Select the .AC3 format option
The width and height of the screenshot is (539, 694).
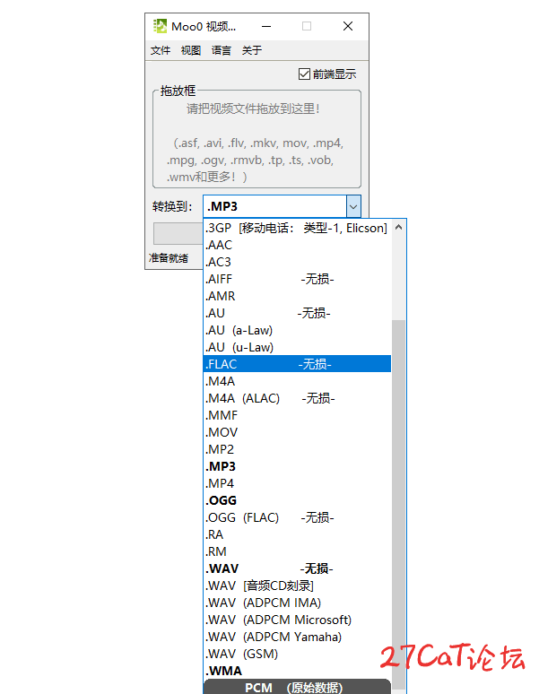297,262
